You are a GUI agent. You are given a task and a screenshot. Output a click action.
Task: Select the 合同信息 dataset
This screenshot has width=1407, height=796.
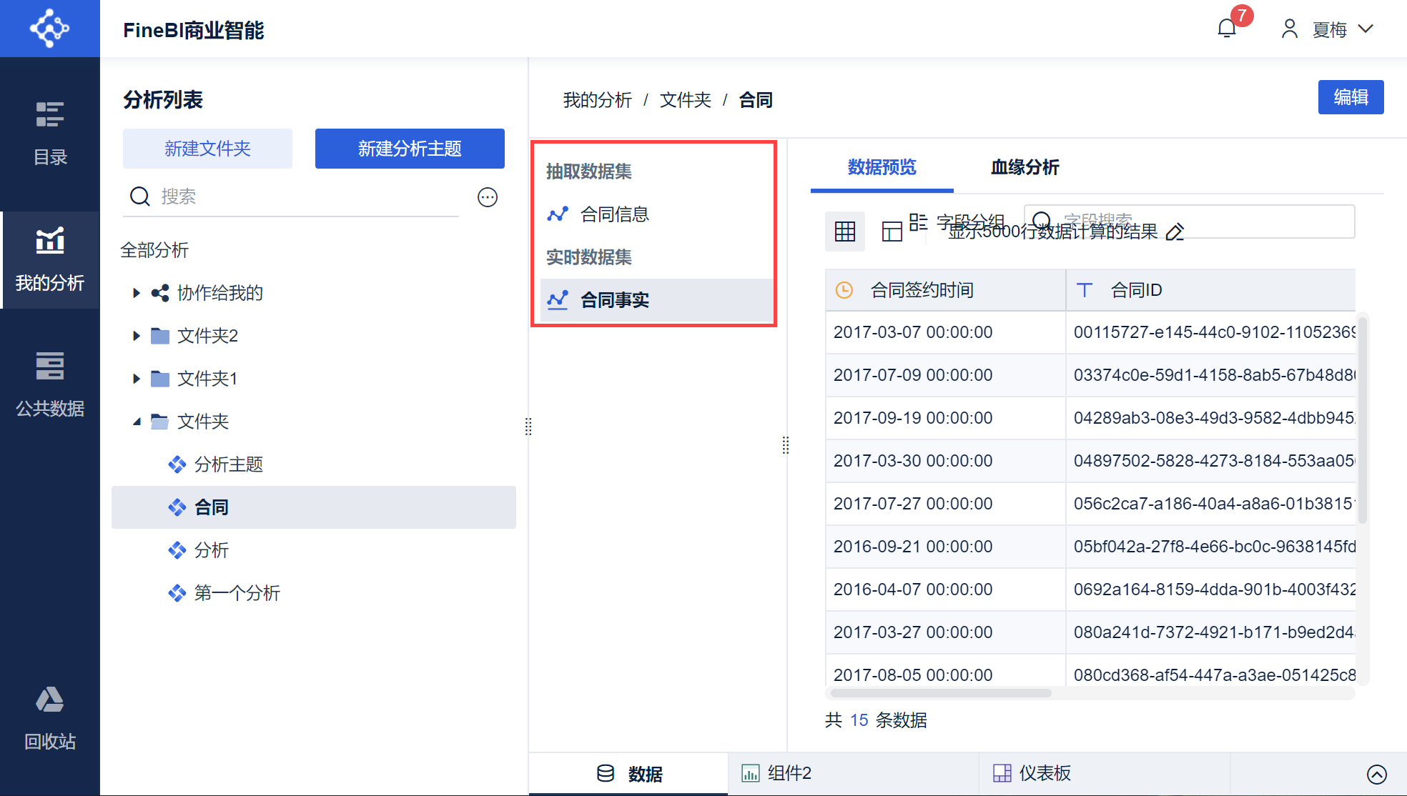point(614,214)
